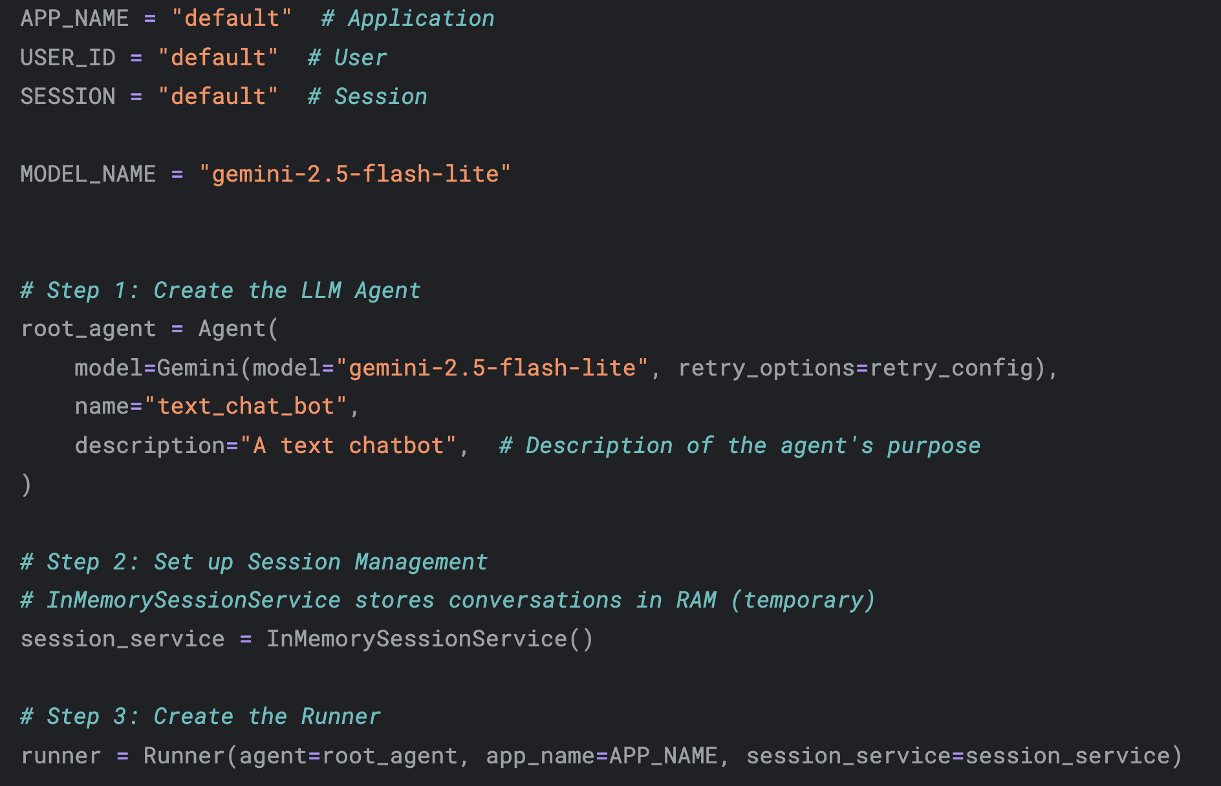Image resolution: width=1221 pixels, height=786 pixels.
Task: Click the USER_ID variable name
Action: click(68, 58)
